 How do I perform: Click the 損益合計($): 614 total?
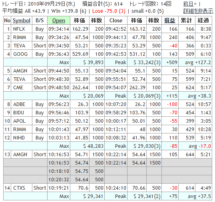102,4
